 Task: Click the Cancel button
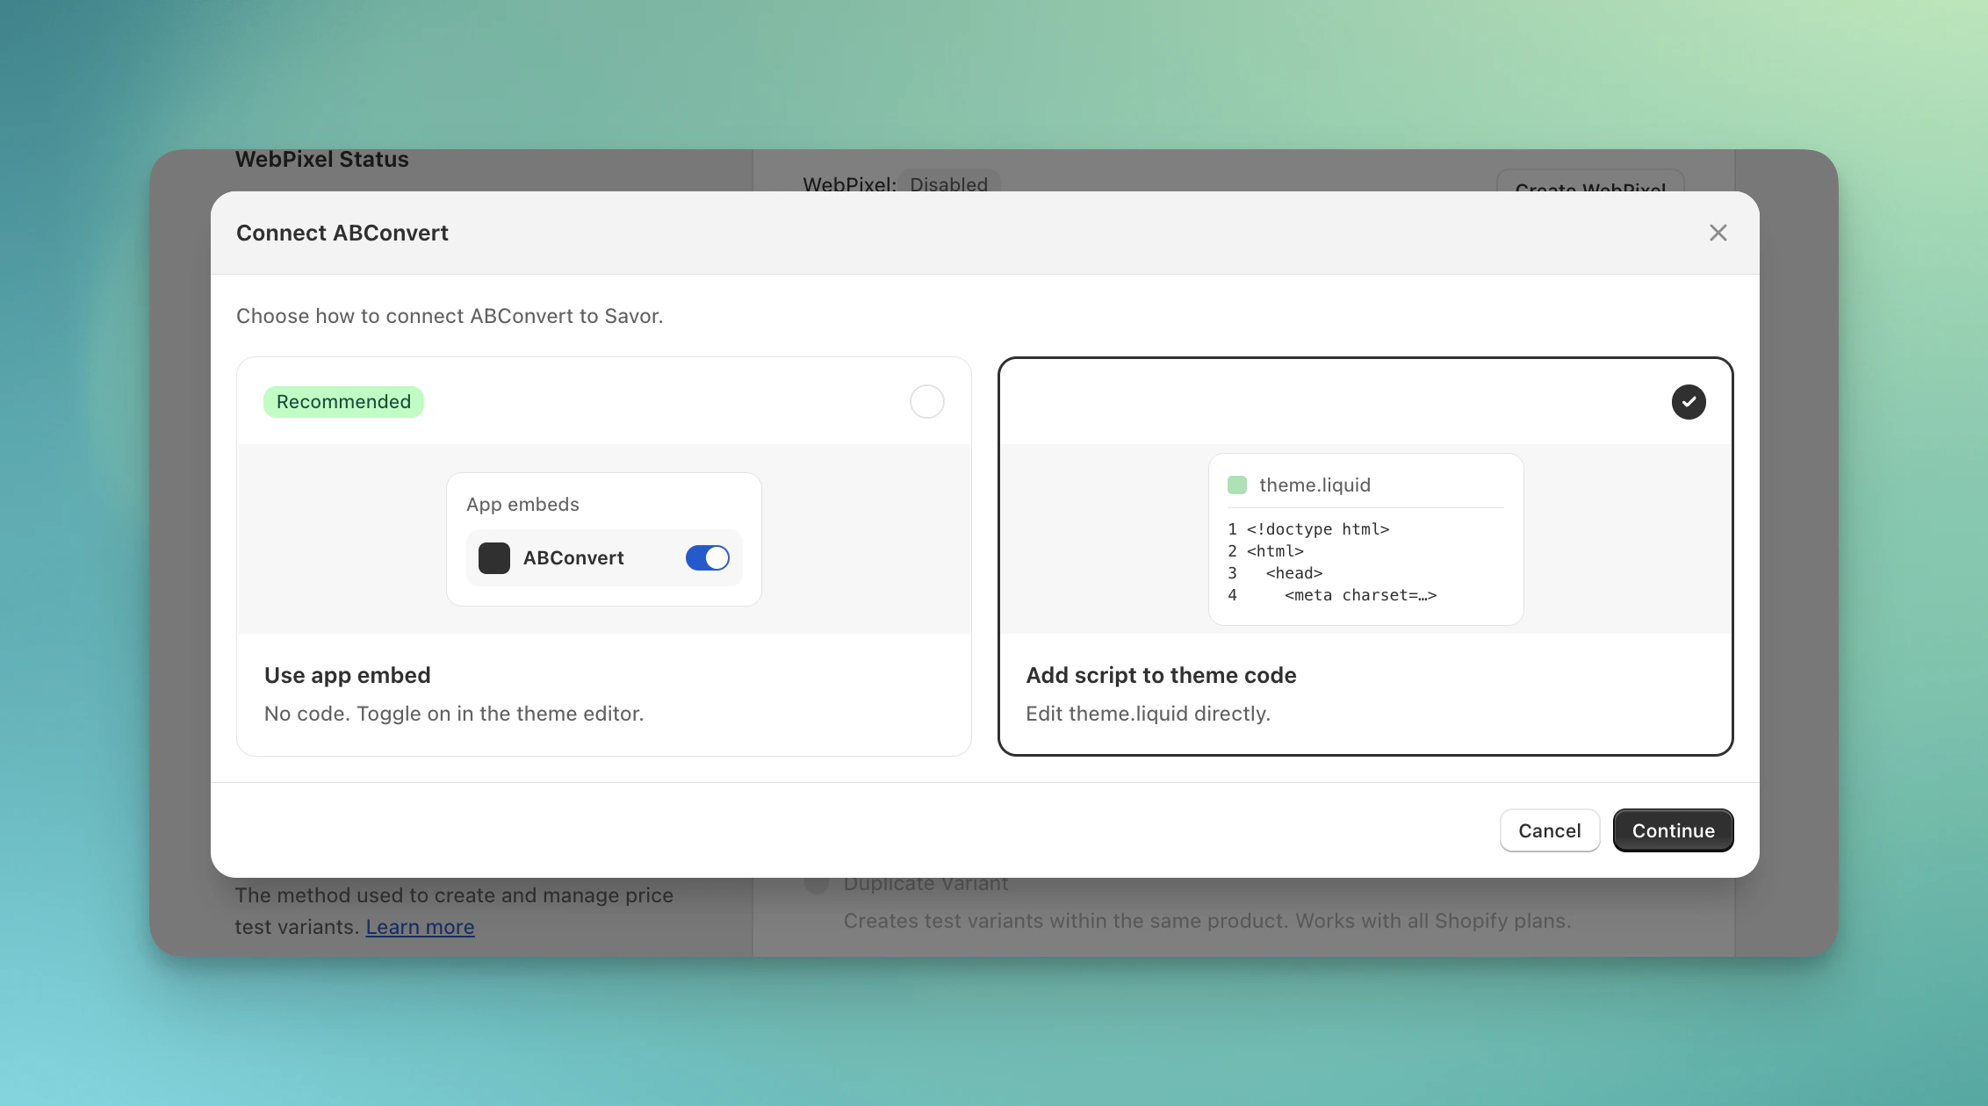click(1549, 830)
